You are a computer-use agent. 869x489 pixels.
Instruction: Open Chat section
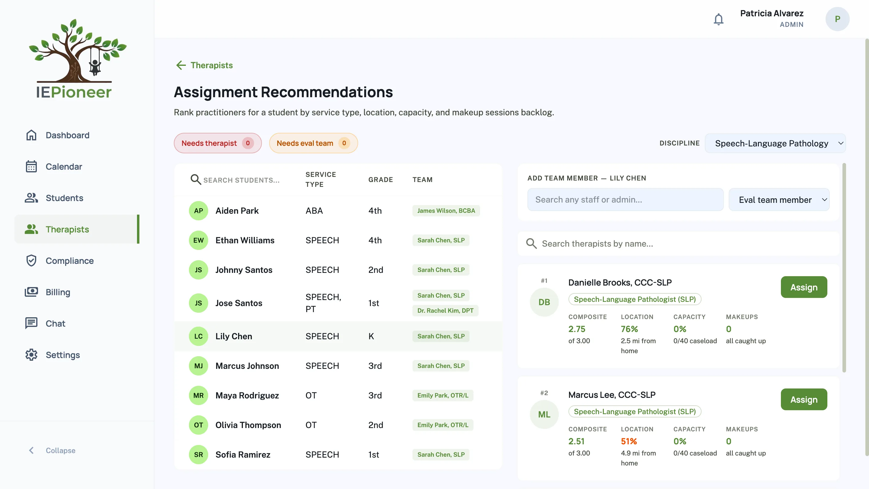[x=77, y=324]
